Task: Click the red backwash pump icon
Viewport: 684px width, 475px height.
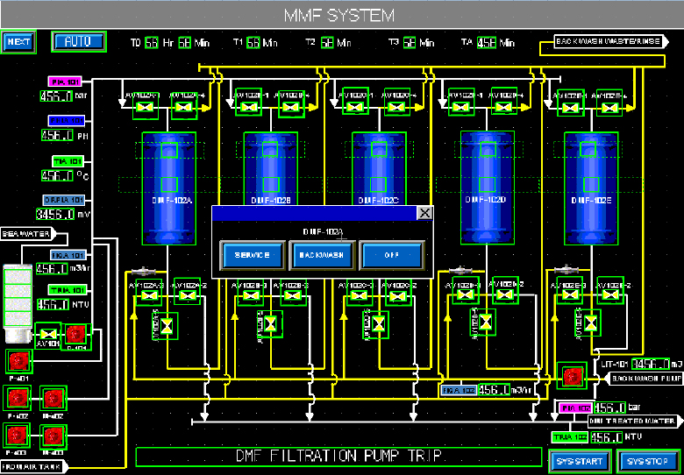Action: pyautogui.click(x=571, y=376)
